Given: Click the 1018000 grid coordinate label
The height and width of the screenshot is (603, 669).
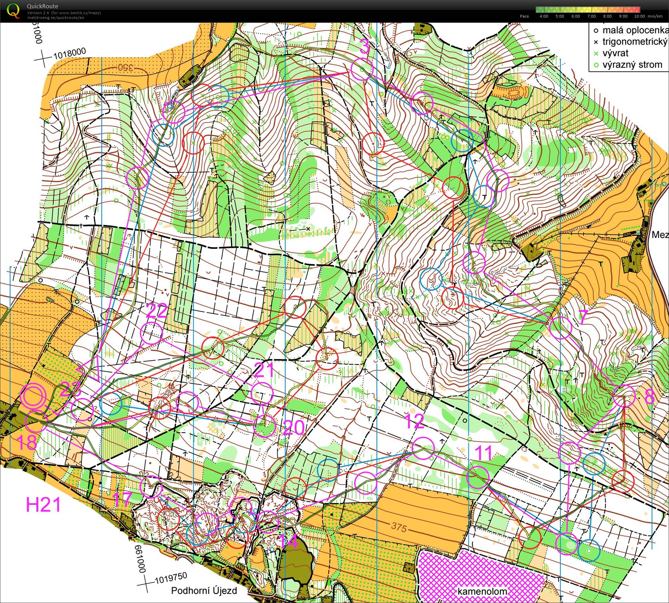Looking at the screenshot, I should pyautogui.click(x=69, y=53).
